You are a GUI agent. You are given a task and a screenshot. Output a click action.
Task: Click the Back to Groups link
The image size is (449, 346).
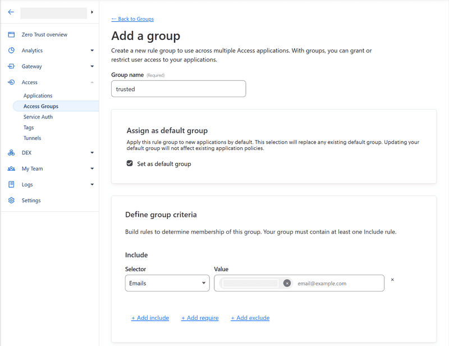132,19
